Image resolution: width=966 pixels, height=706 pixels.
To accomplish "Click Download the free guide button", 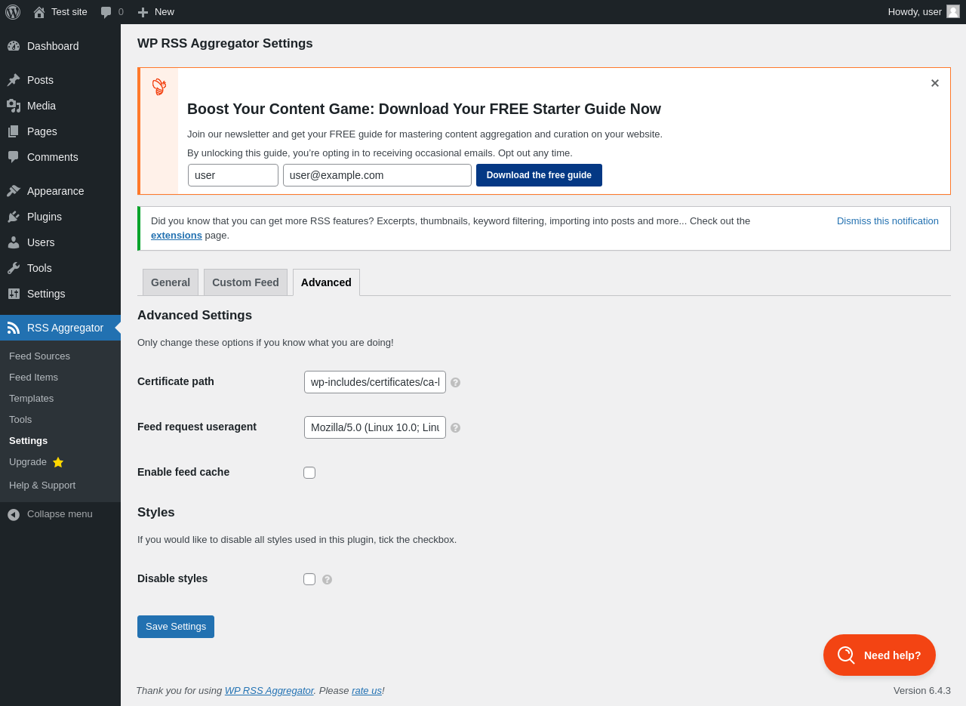I will pyautogui.click(x=539, y=175).
